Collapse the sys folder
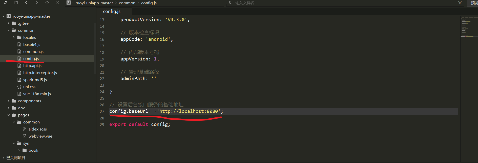 14,143
